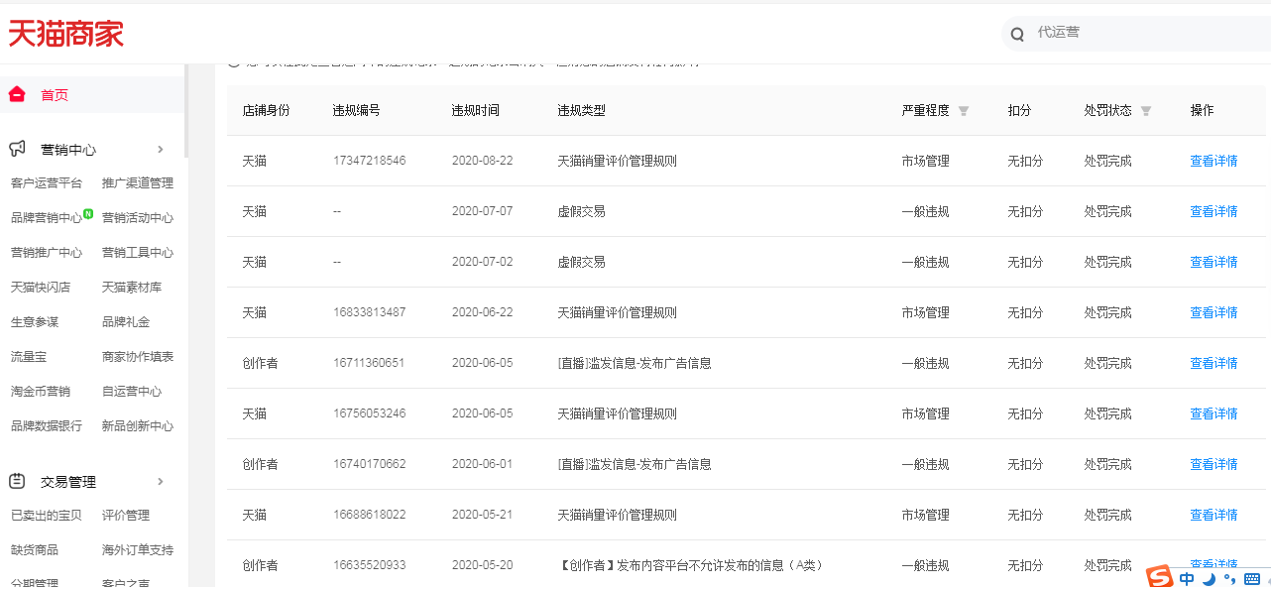This screenshot has width=1271, height=589.
Task: Open 客户运营平台 menu item
Action: [47, 183]
